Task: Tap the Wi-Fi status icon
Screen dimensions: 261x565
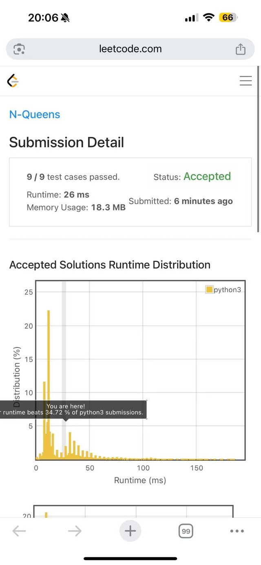Action: (x=209, y=18)
